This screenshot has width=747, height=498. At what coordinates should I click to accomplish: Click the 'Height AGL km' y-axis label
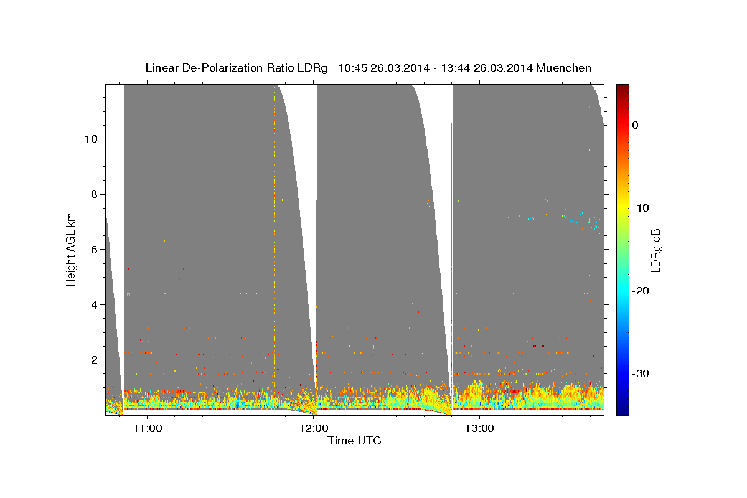tap(72, 249)
